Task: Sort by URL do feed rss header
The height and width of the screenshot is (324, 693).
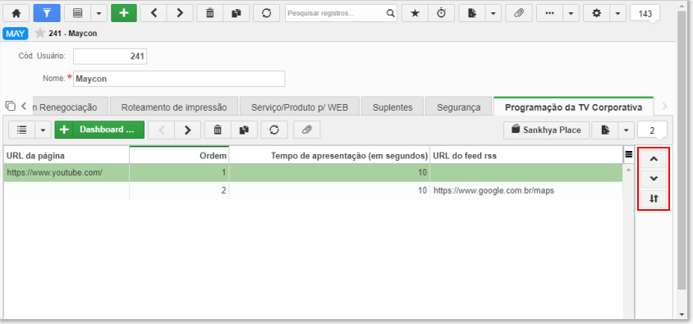Action: point(526,155)
